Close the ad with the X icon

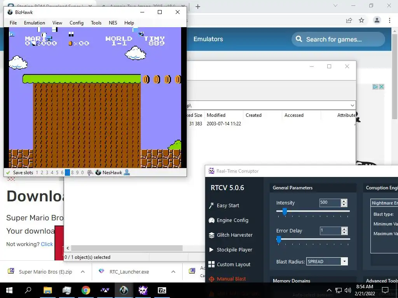381,87
